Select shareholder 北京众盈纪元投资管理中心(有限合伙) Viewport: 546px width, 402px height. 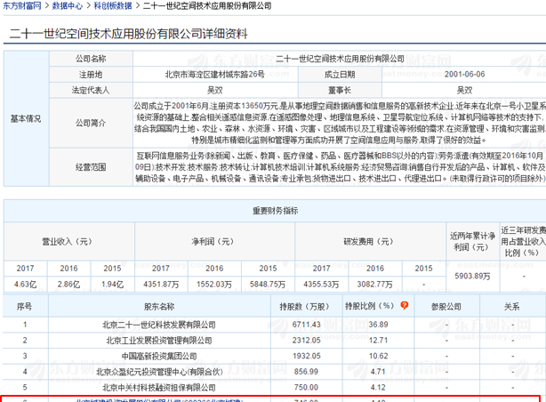[159, 372]
